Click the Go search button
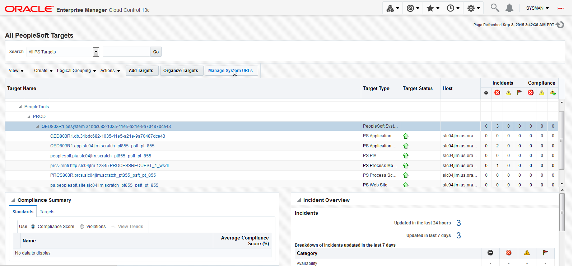The width and height of the screenshot is (573, 266). (156, 52)
